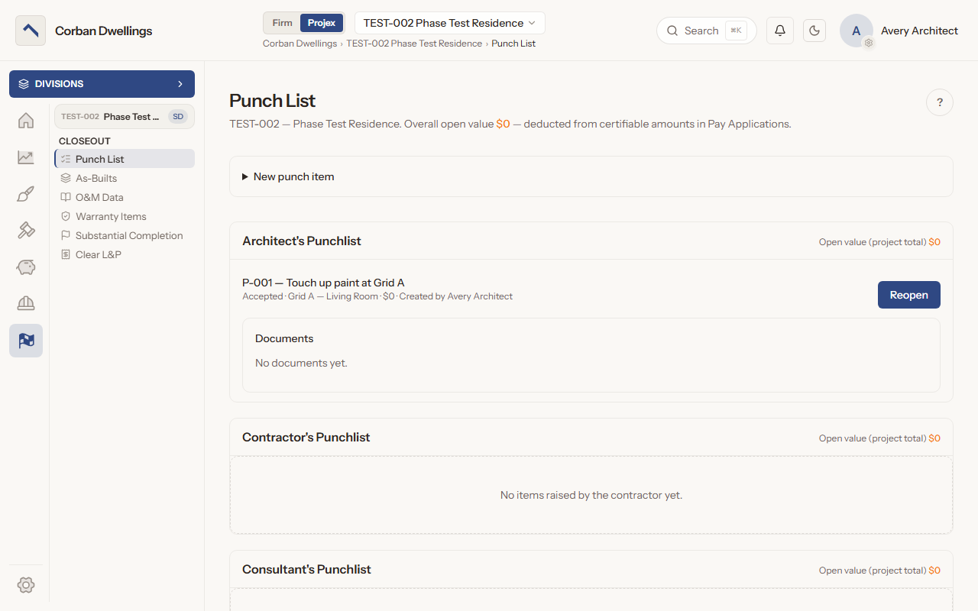Click the 'No documents yet.' text

click(301, 363)
